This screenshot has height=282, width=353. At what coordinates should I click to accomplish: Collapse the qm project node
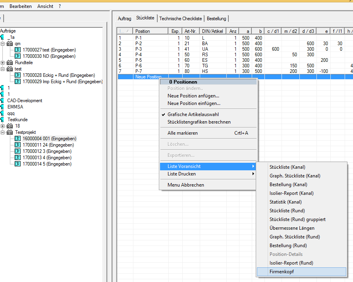coord(2,44)
